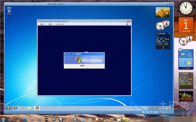Screen dimensions: 196x122
Task: Minimize the Windows Virtual PC window
Action: [121, 21]
